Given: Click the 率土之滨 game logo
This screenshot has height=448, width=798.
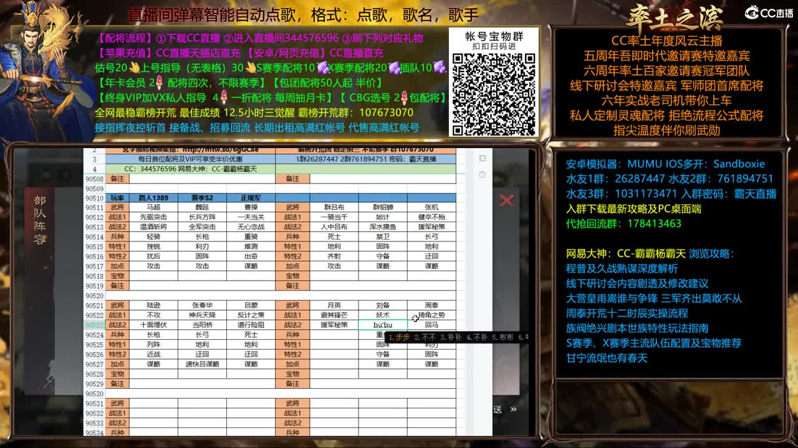Looking at the screenshot, I should [x=674, y=17].
